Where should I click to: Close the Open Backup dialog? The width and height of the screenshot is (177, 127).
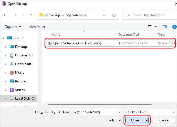[176, 4]
